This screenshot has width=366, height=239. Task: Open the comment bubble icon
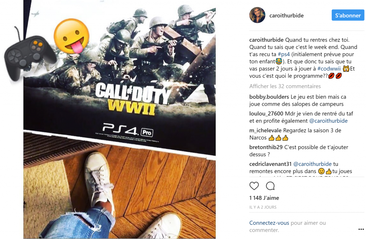(270, 186)
